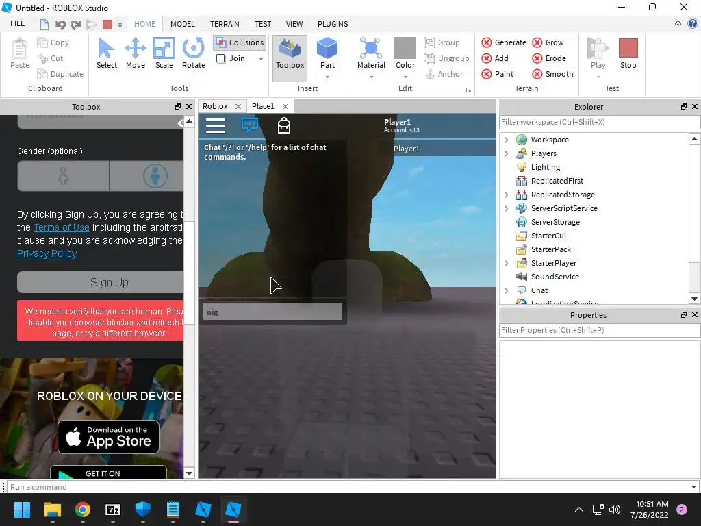Click Download on the App Store badge

[109, 436]
